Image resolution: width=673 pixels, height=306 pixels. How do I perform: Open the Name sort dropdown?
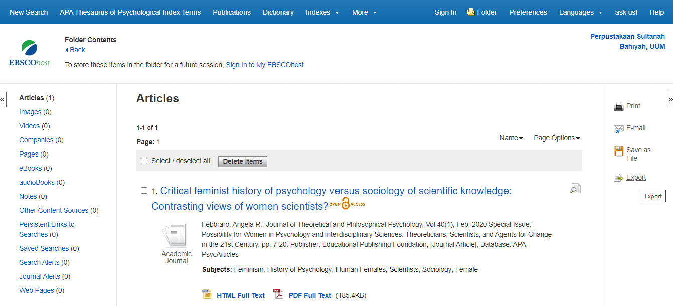[x=511, y=138]
